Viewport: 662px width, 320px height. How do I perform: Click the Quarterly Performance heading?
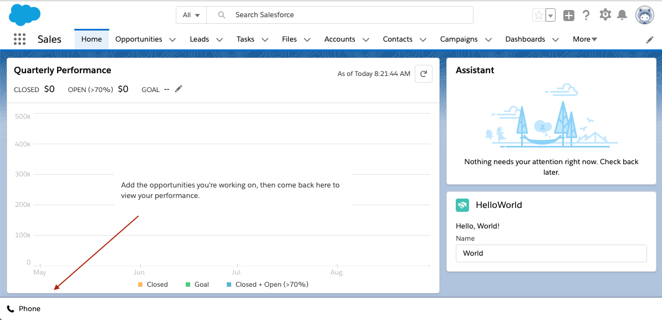click(x=63, y=70)
